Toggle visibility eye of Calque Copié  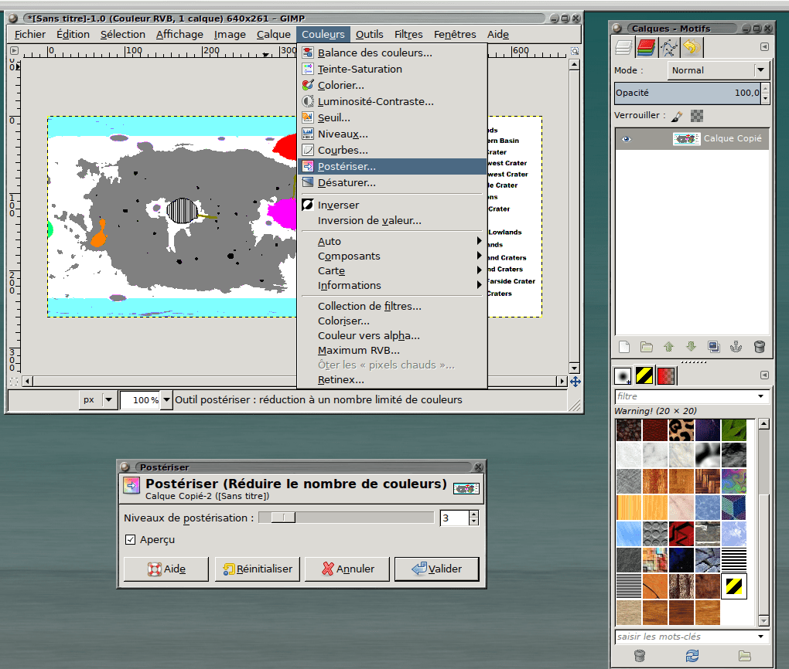coord(627,139)
